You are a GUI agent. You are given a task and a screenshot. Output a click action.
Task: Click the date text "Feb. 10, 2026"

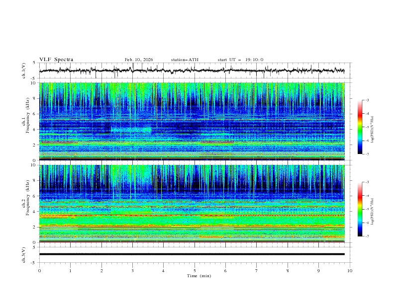[x=139, y=60]
